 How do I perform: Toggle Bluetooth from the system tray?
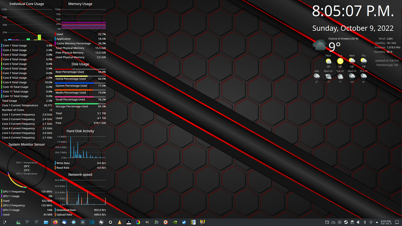pos(365,222)
